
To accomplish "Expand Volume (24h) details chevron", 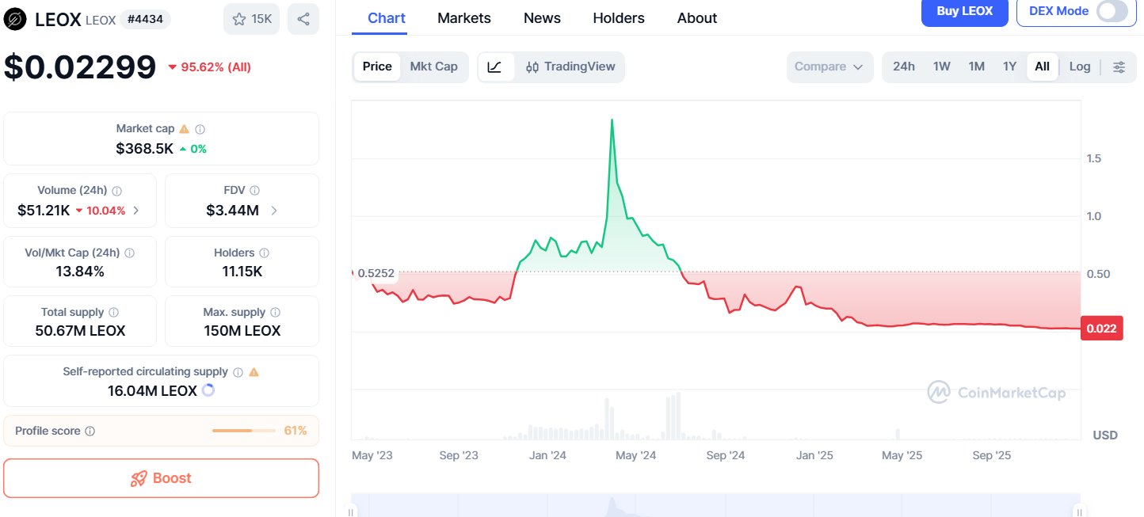I will click(136, 211).
